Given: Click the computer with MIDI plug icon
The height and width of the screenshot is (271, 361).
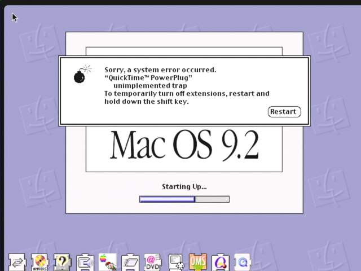Looking at the screenshot, I should [177, 262].
